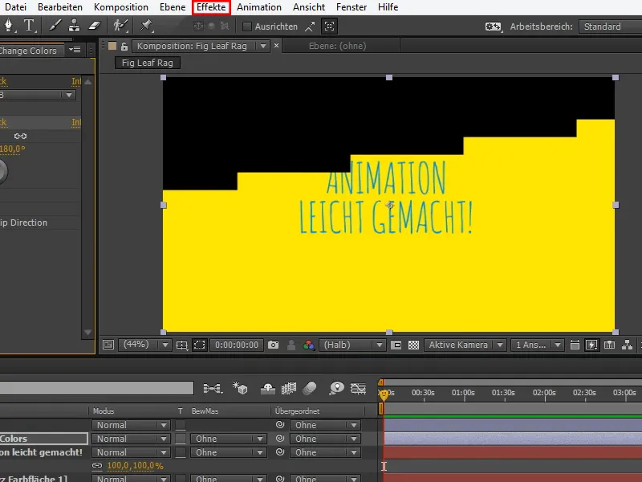Toggle pixel aspect ratio correction icon
The image size is (642, 482).
pos(575,345)
